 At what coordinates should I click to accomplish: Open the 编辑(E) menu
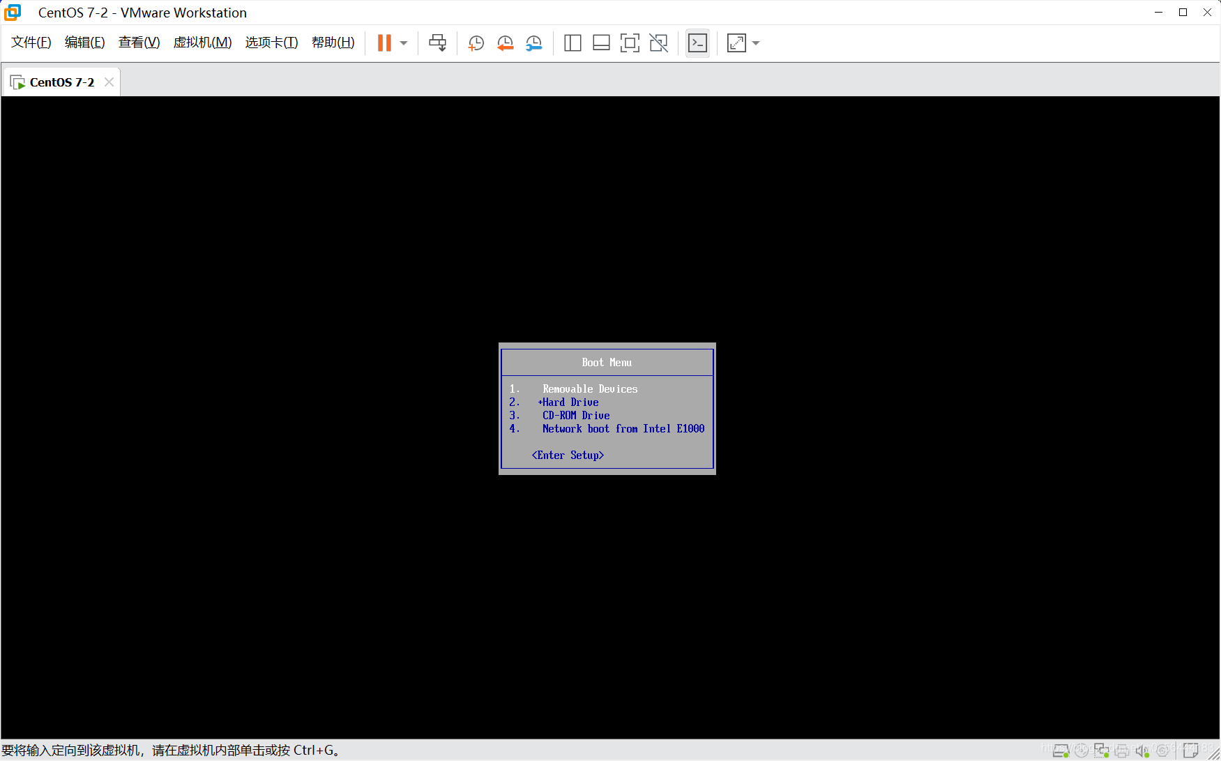(85, 43)
